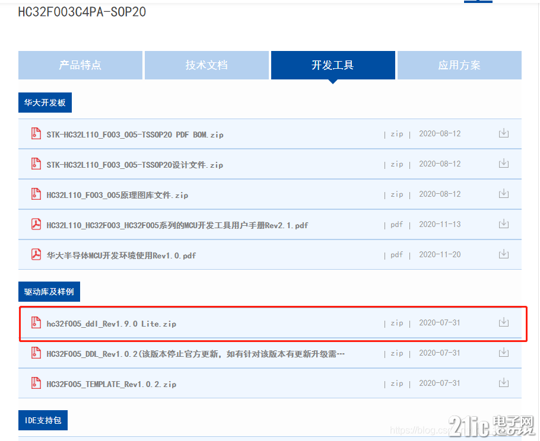Click 2020-08-12 date in PDF BOM.zip row
The height and width of the screenshot is (441, 540).
click(440, 133)
